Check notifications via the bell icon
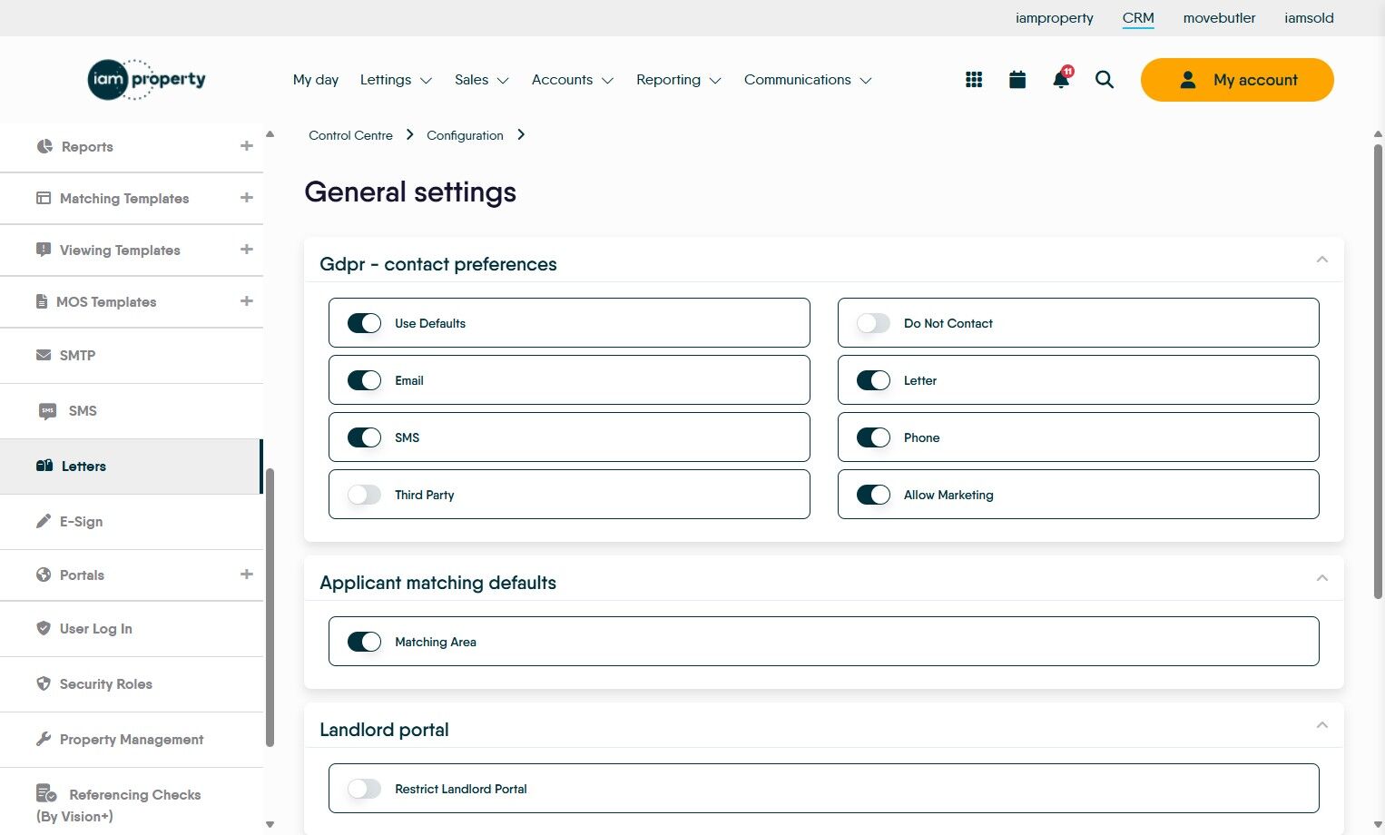This screenshot has height=835, width=1385. 1060,80
